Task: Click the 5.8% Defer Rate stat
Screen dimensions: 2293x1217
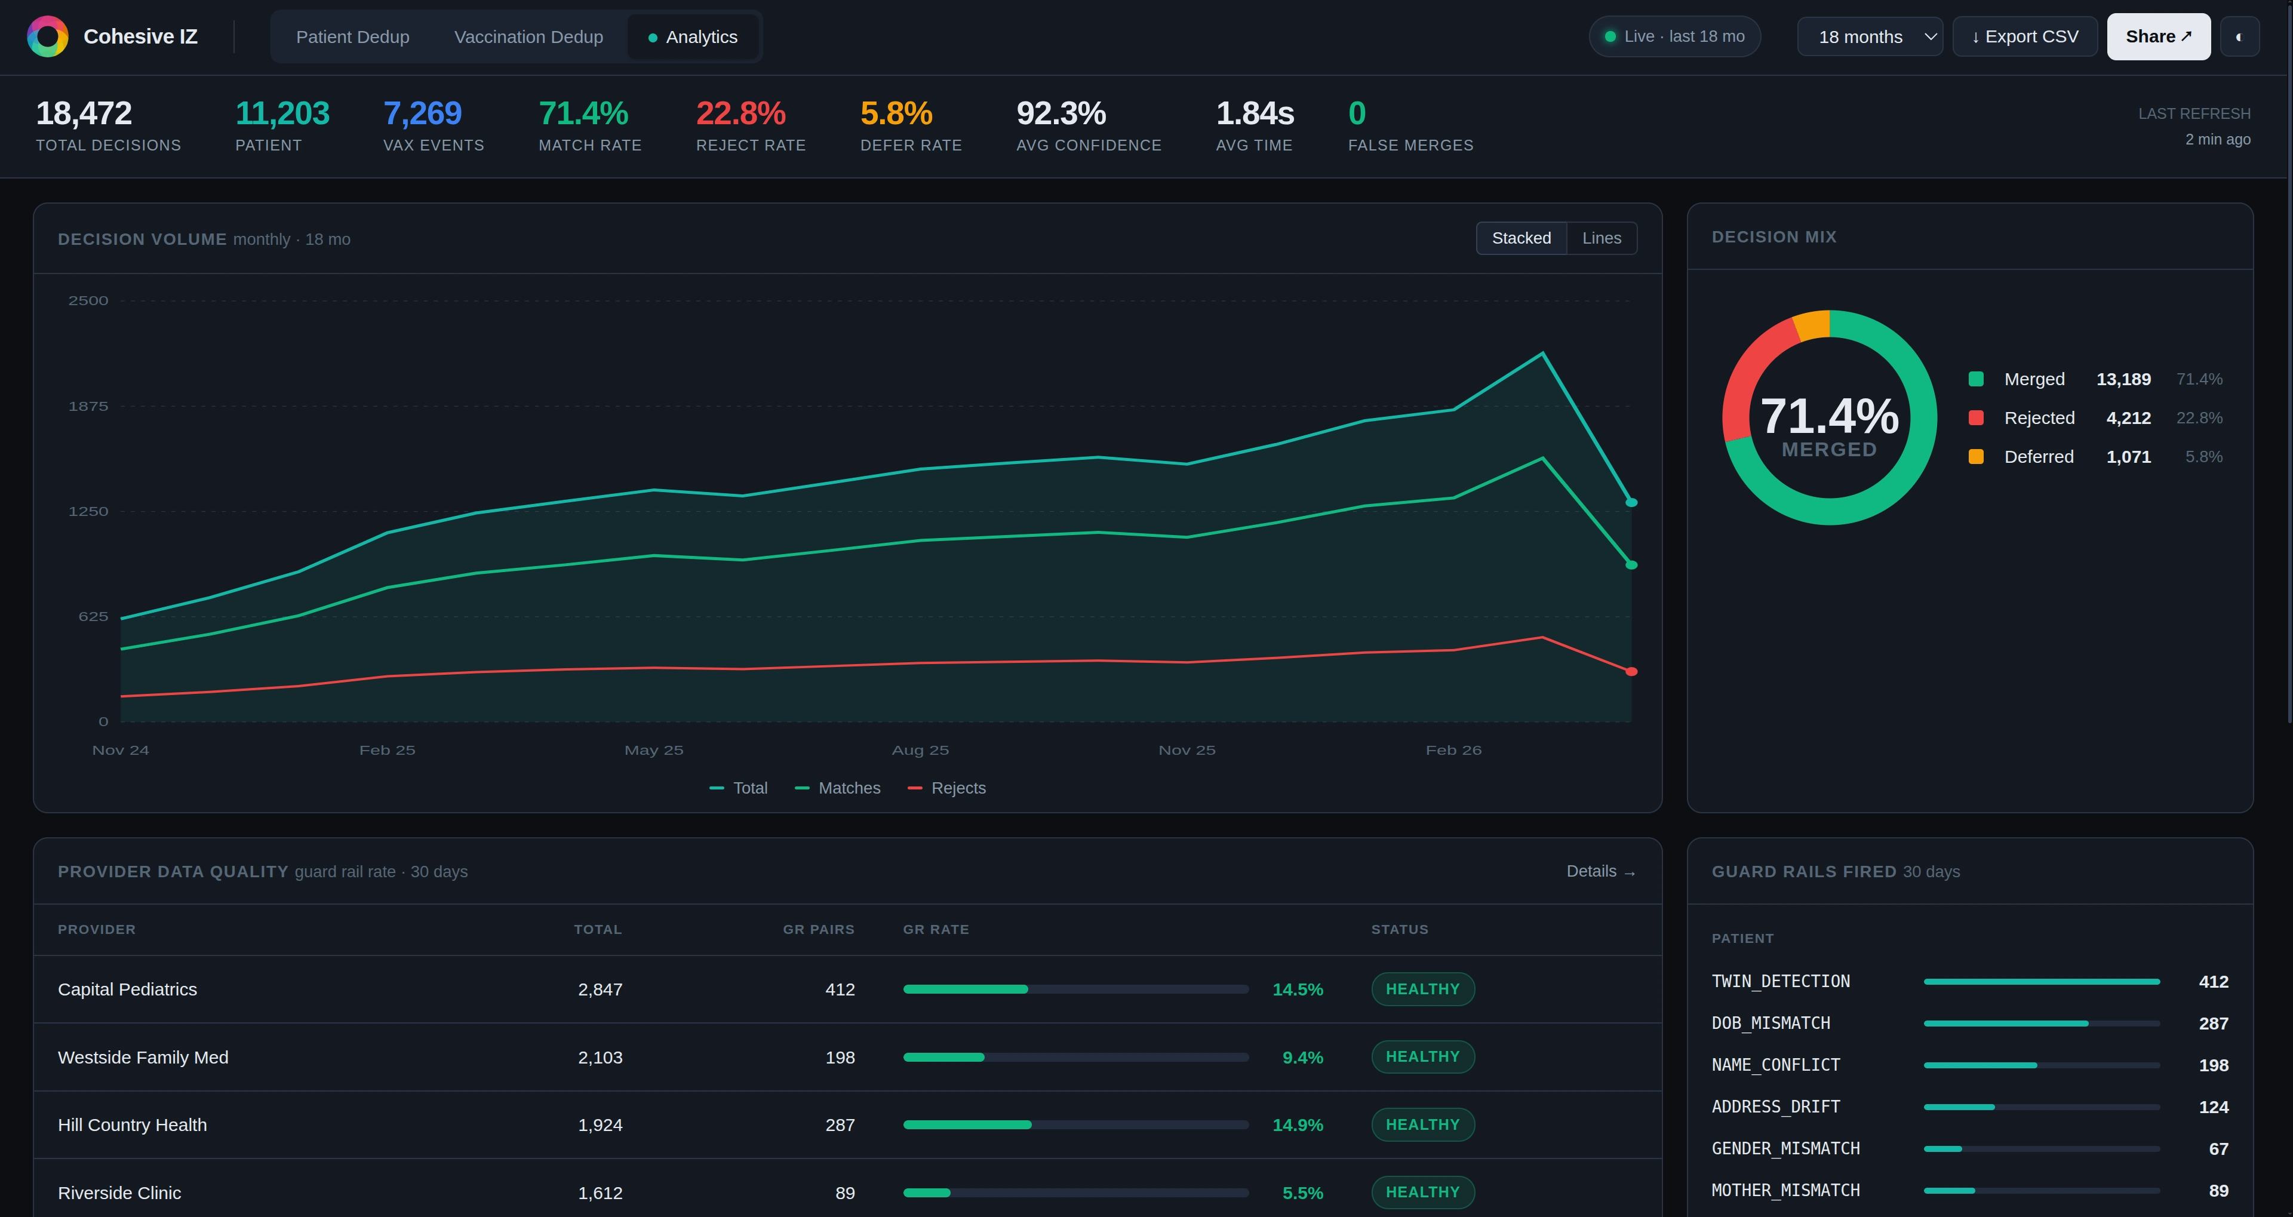Action: click(x=911, y=125)
